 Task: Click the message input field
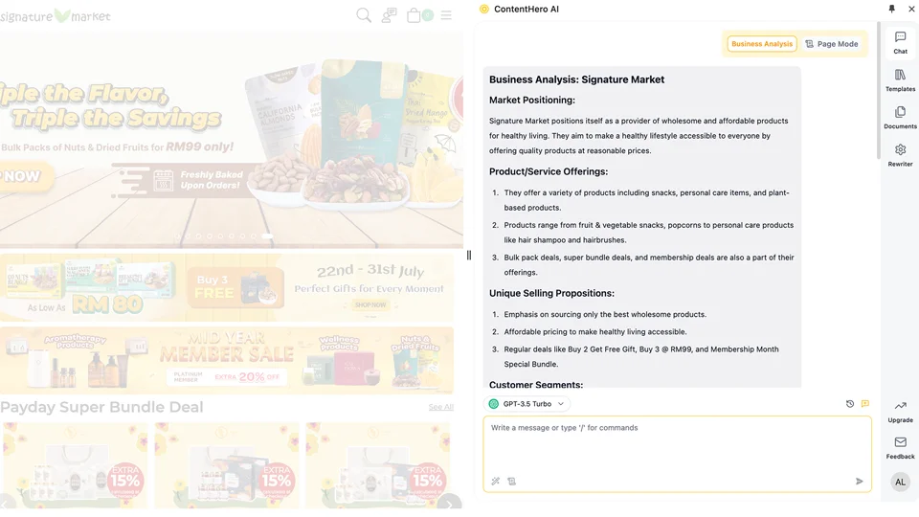tap(677, 446)
